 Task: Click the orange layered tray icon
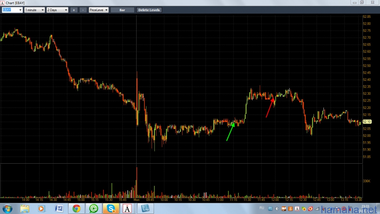283,209
